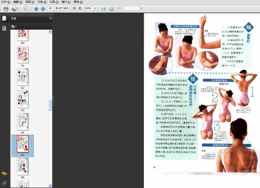Click inside the Find search box

coord(129,8)
